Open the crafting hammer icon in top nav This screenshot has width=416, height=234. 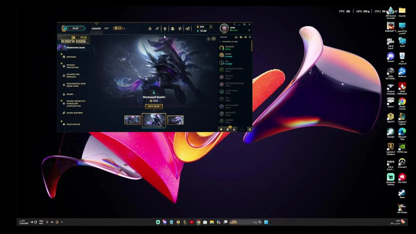(x=180, y=29)
